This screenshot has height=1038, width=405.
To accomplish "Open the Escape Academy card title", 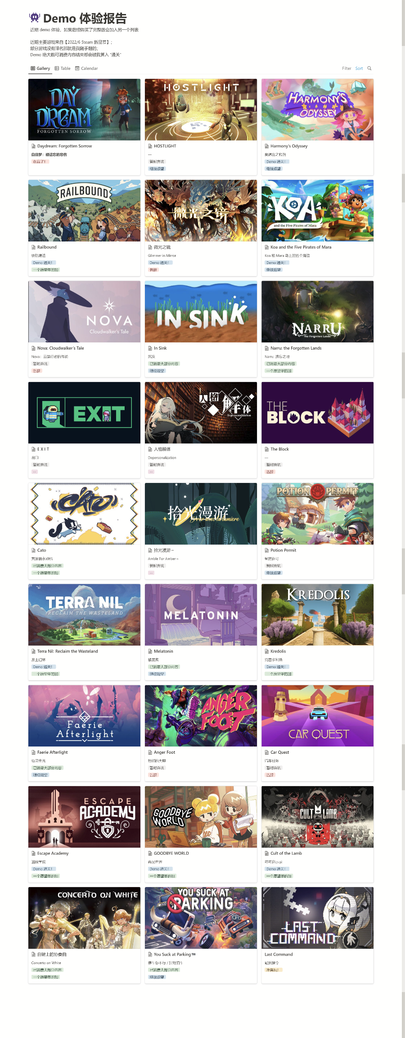I will click(53, 853).
